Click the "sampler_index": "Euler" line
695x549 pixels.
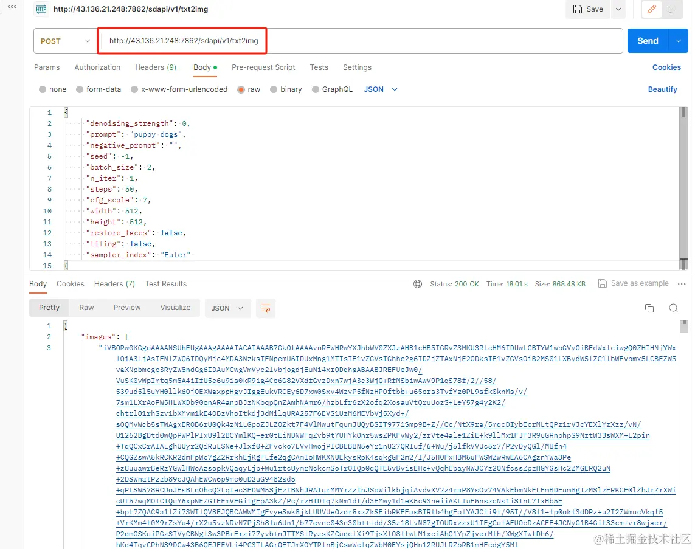pyautogui.click(x=138, y=255)
